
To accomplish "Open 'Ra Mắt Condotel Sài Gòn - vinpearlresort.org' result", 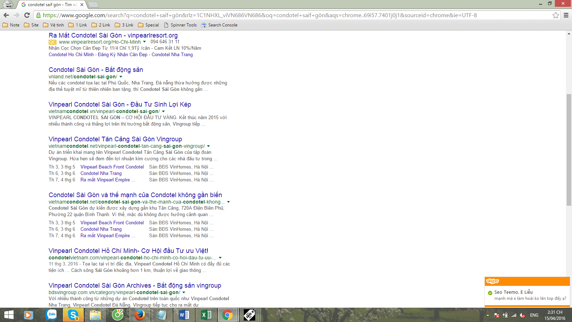I will tap(113, 35).
